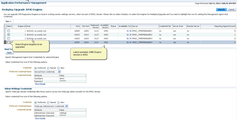Open the Normal Host Credentials dropdown
This screenshot has height=120, width=237.
pyautogui.click(x=47, y=72)
